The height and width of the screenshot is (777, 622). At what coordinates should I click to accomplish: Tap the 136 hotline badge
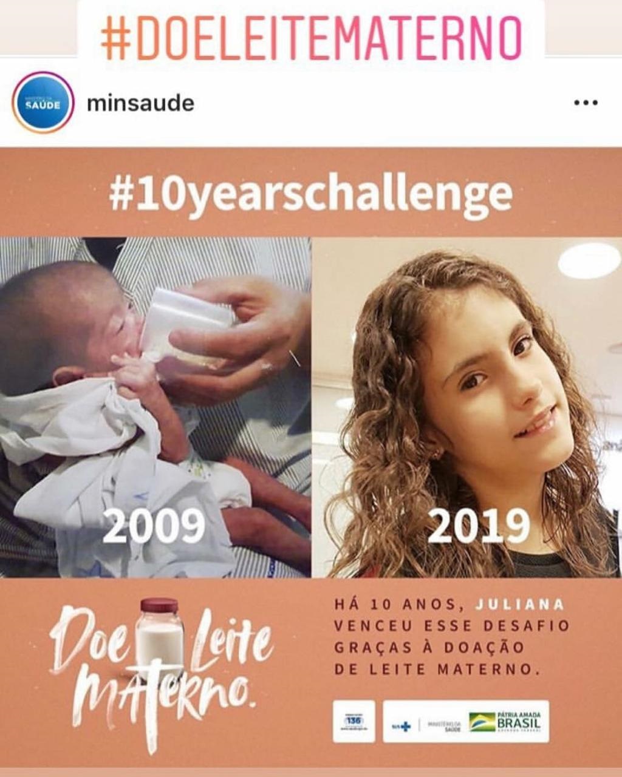click(354, 721)
